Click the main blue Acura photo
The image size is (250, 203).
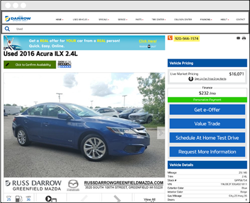(x=84, y=125)
